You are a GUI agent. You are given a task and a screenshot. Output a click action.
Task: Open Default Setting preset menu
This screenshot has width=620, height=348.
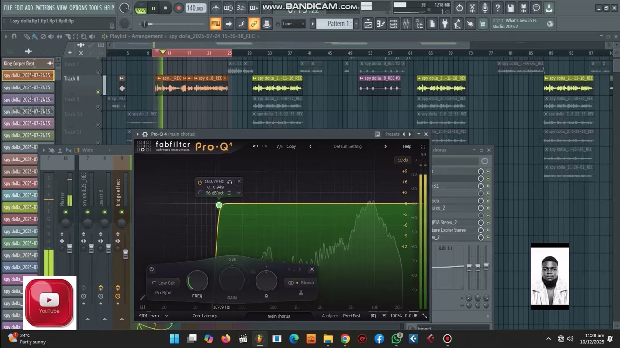[347, 146]
